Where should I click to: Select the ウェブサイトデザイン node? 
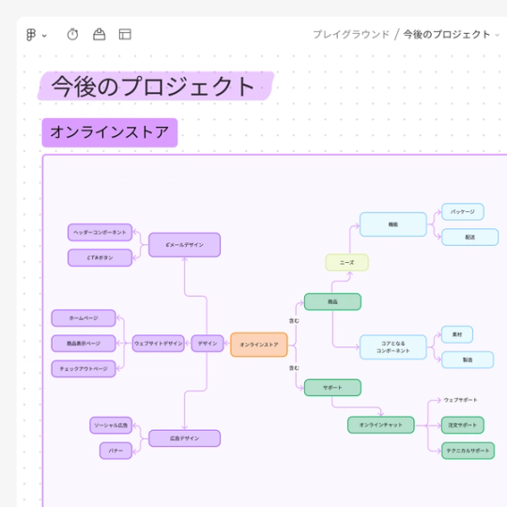(159, 344)
